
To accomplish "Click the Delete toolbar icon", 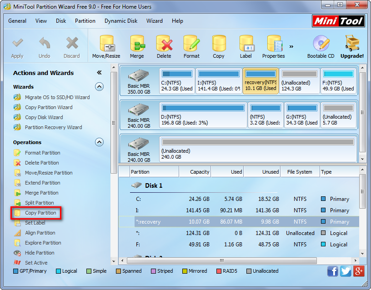I will coord(164,44).
